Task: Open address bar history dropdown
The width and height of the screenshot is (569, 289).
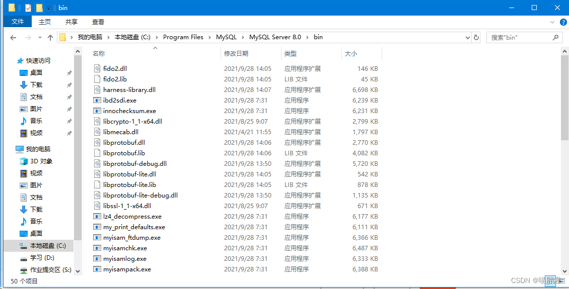Action: coord(467,37)
